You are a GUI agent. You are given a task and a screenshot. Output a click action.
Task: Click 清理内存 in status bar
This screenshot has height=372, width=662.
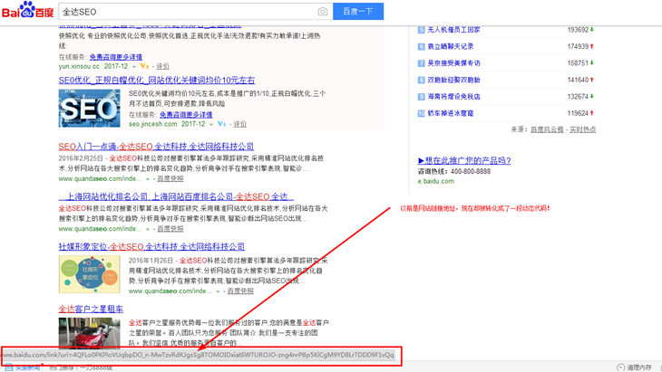coord(638,367)
